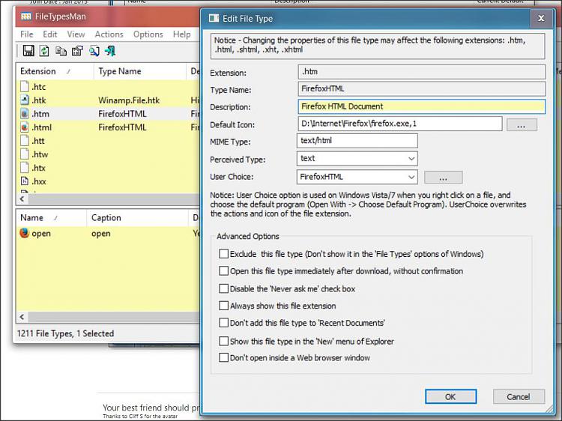Sort actions list by Name column header

coord(51,218)
